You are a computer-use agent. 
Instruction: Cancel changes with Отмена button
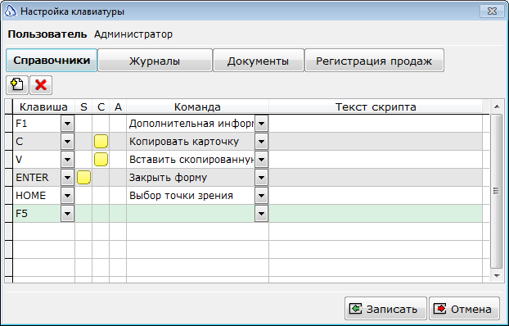pyautogui.click(x=464, y=309)
